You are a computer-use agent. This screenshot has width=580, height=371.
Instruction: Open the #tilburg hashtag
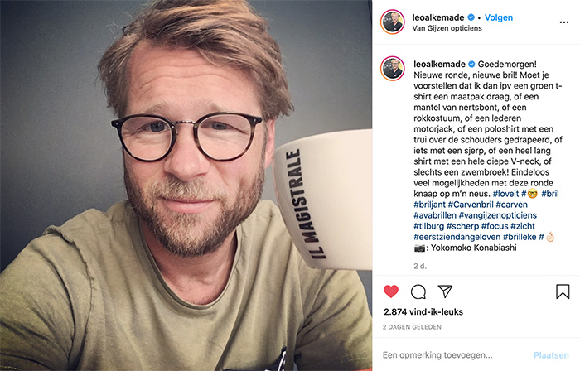[428, 226]
